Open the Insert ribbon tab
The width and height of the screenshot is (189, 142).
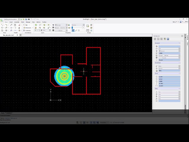(x=11, y=22)
